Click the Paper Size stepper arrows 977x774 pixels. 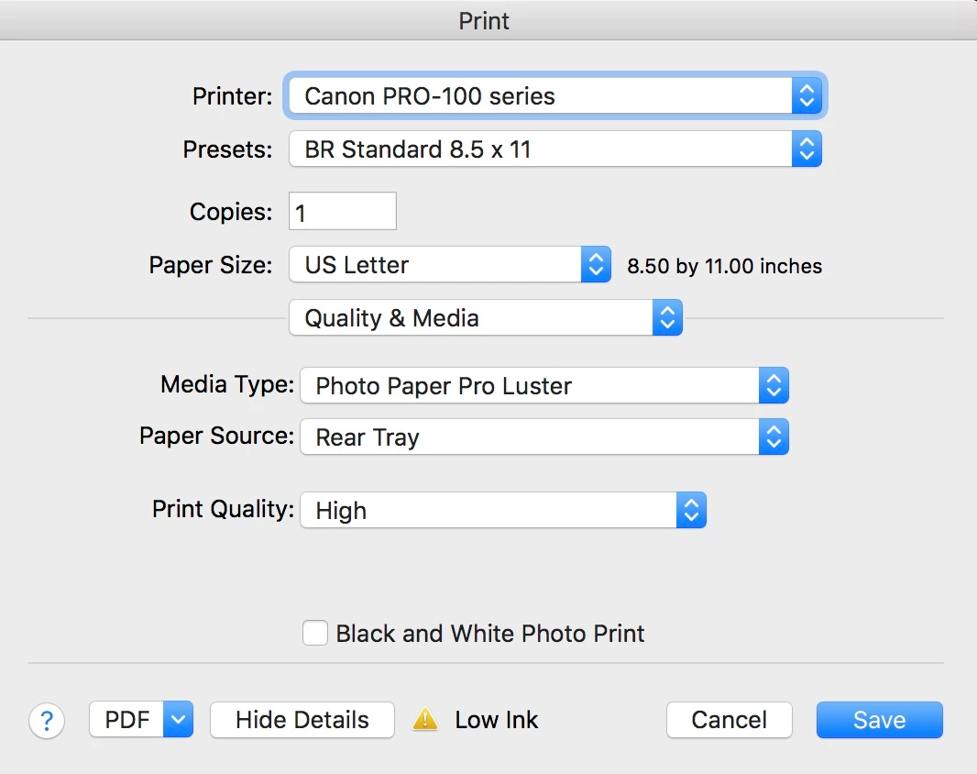coord(596,264)
